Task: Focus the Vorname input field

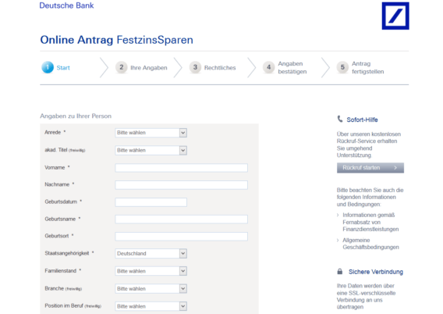Action: click(x=182, y=168)
